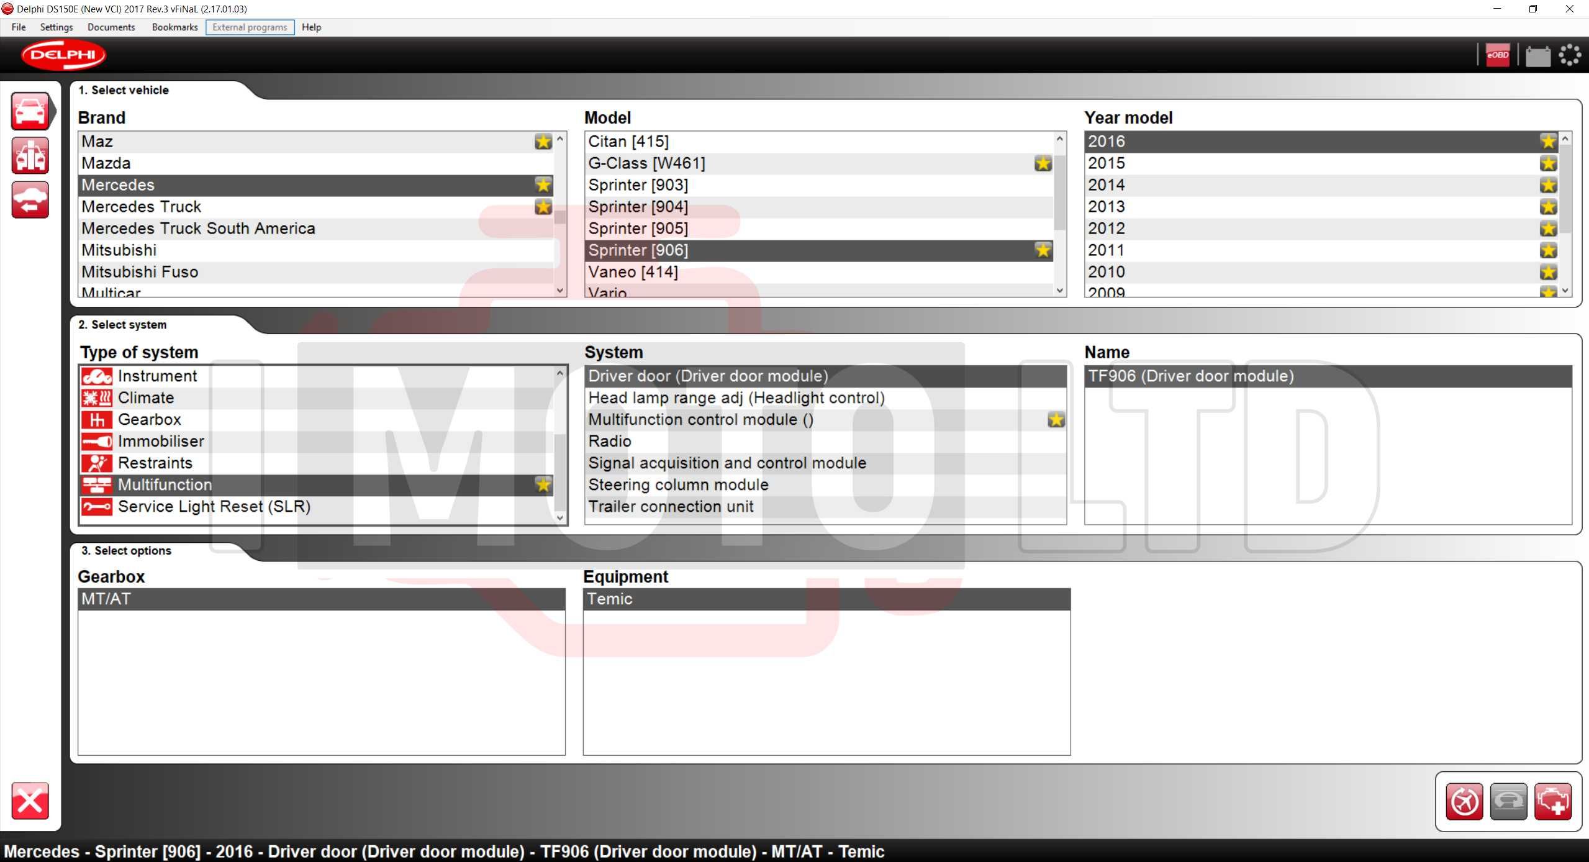Screen dimensions: 1589x862
Task: Open the Help menu
Action: pyautogui.click(x=311, y=27)
